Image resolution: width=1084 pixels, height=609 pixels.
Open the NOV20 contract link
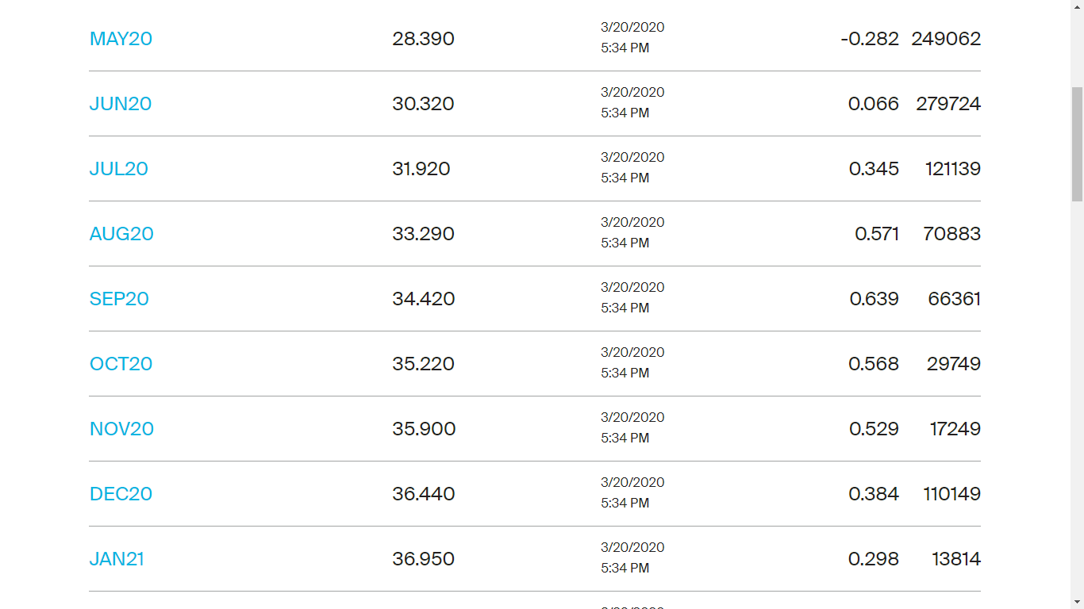coord(121,429)
